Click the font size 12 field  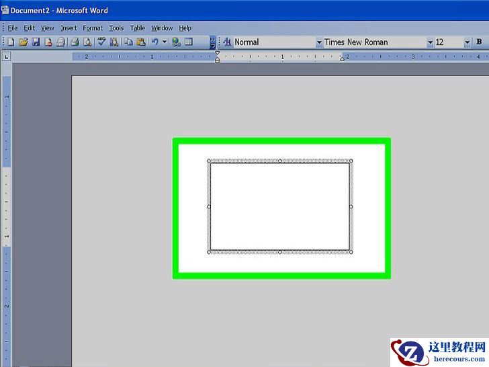click(449, 42)
